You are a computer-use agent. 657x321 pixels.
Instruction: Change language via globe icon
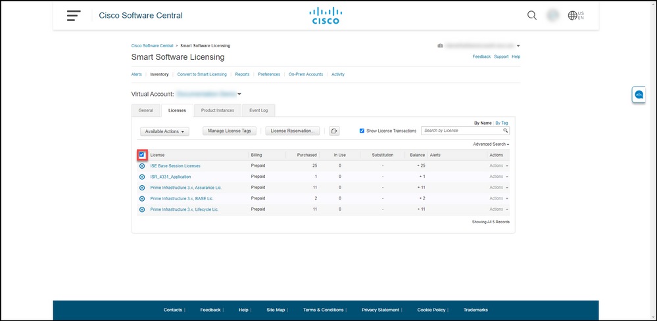(x=575, y=16)
